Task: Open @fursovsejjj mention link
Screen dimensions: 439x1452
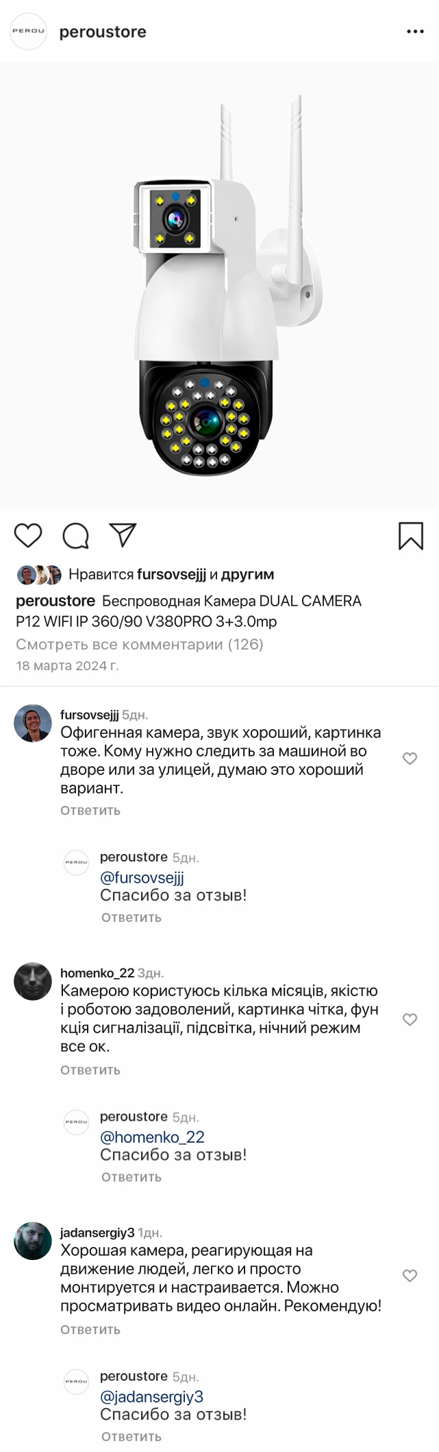Action: [x=142, y=877]
